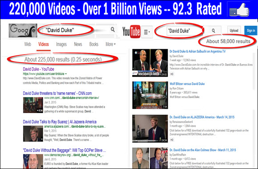
Task: Select the Web search tab
Action: coord(28,44)
